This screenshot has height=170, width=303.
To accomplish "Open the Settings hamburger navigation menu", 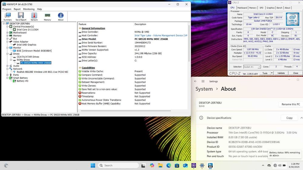I will (x=203, y=81).
